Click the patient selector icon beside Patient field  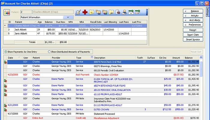point(7,12)
